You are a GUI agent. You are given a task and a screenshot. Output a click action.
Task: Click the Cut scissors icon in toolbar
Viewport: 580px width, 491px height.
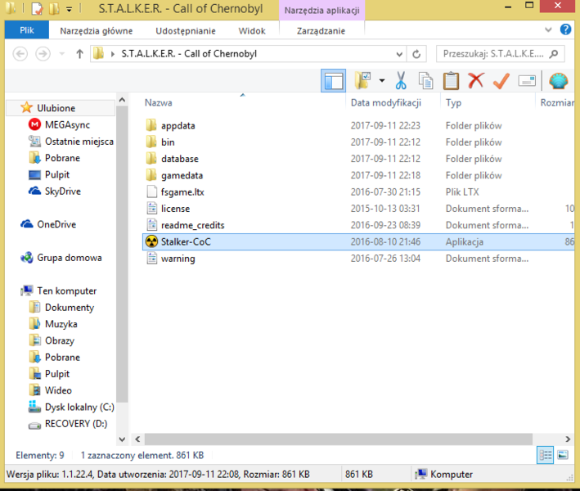pos(401,80)
